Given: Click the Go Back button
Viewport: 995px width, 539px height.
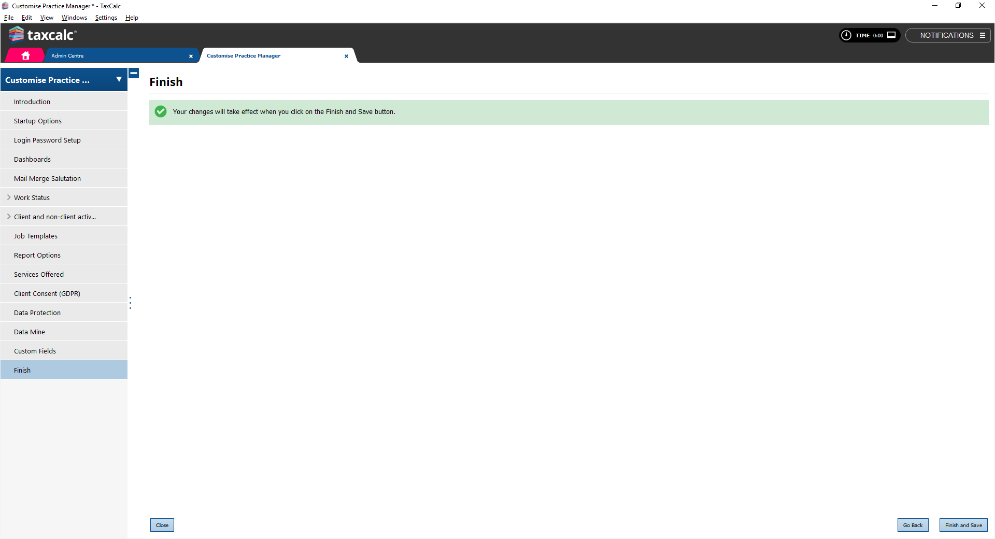Looking at the screenshot, I should (x=913, y=525).
